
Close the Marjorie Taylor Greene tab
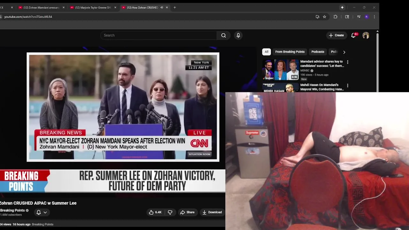(x=115, y=7)
